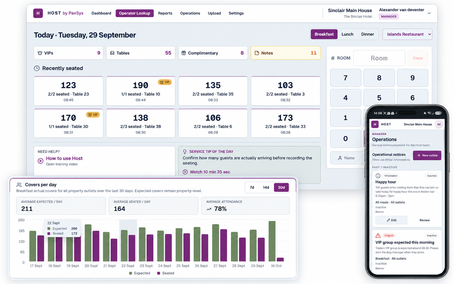Click the play icon next to Watch 10 min
The width and height of the screenshot is (454, 284).
click(185, 172)
